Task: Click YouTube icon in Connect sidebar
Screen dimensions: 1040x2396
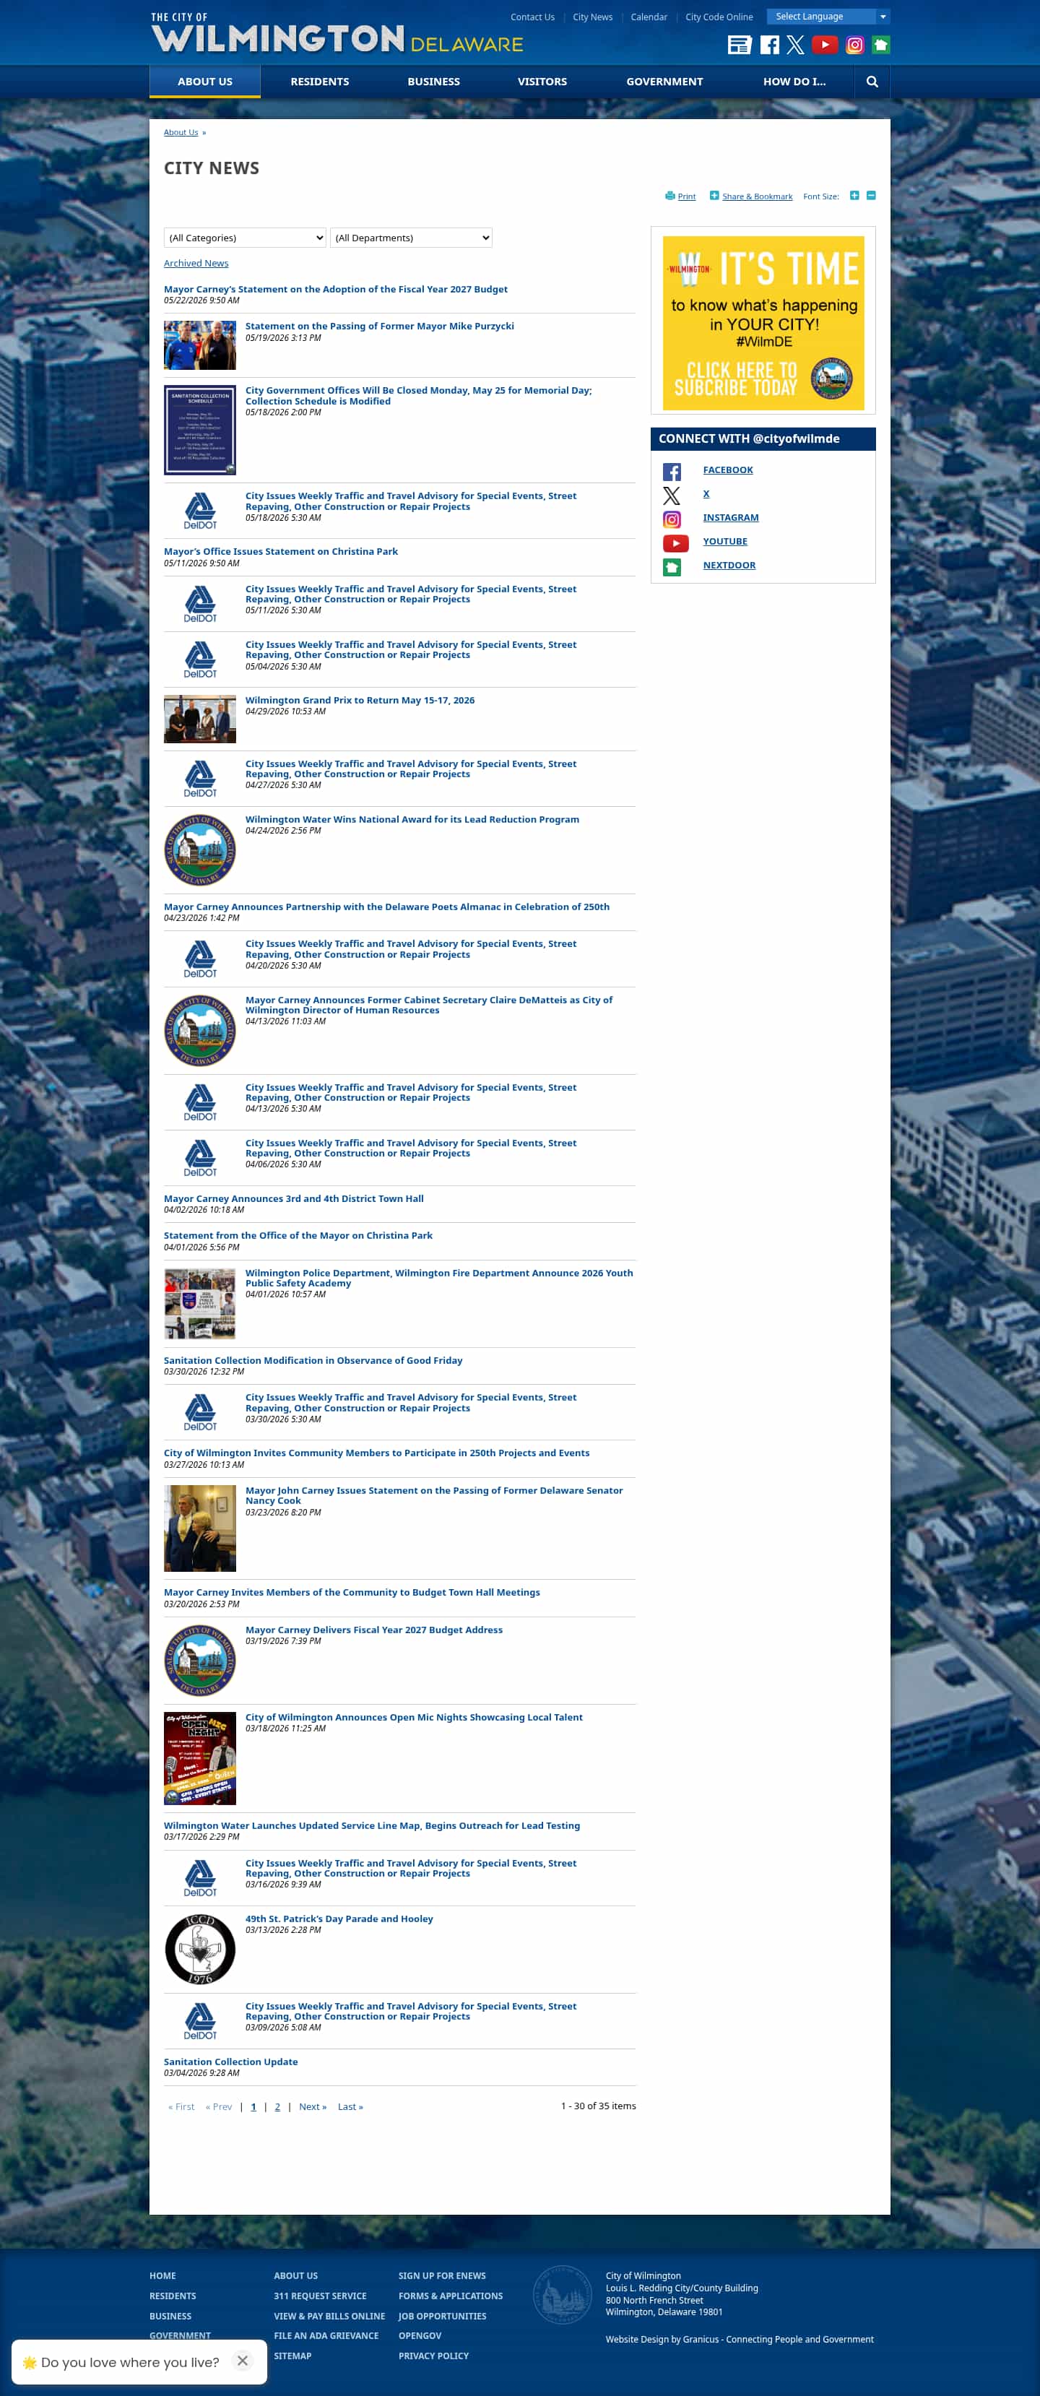Action: 675,543
